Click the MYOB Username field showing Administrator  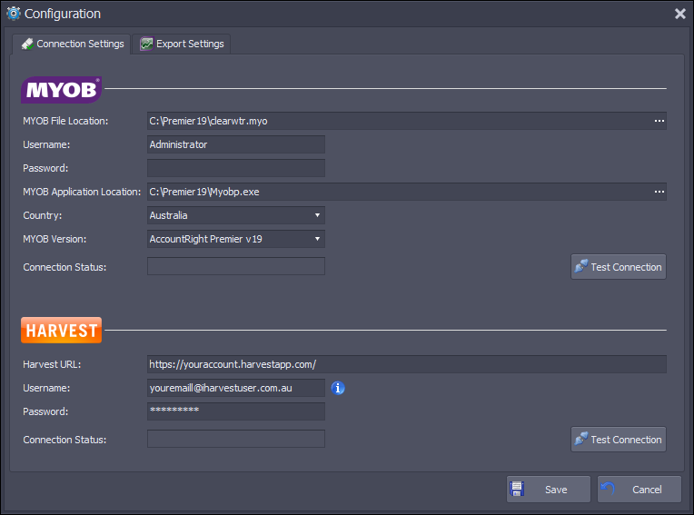[x=236, y=144]
